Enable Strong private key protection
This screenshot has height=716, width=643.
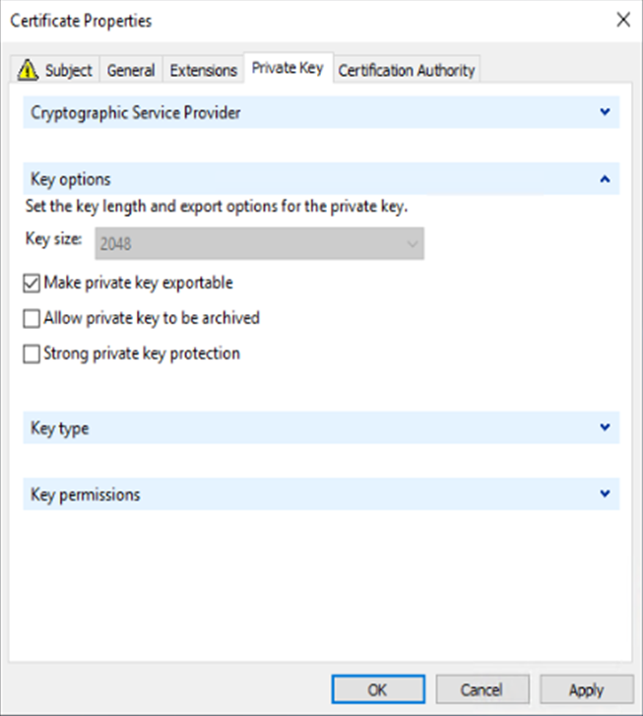coord(32,354)
